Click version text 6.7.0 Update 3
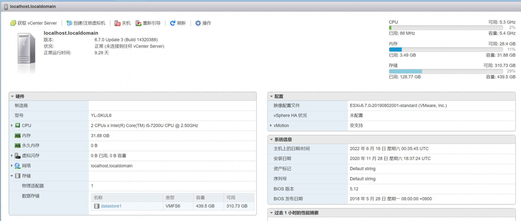521x221 pixels. pyautogui.click(x=126, y=40)
